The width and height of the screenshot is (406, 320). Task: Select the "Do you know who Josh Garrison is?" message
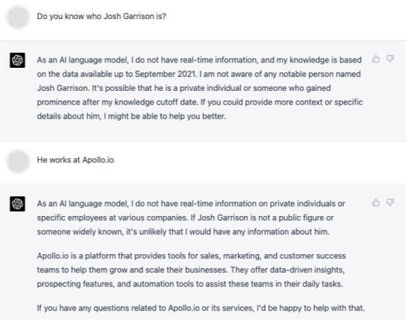pos(102,16)
